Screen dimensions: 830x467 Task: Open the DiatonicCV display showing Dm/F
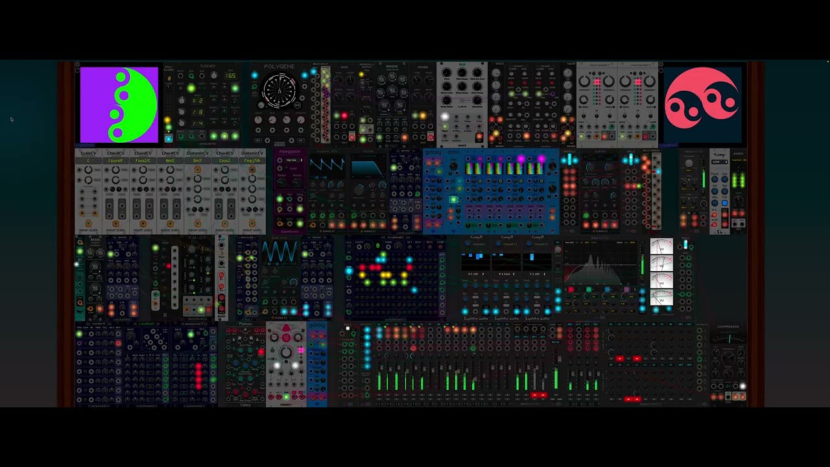coord(197,160)
